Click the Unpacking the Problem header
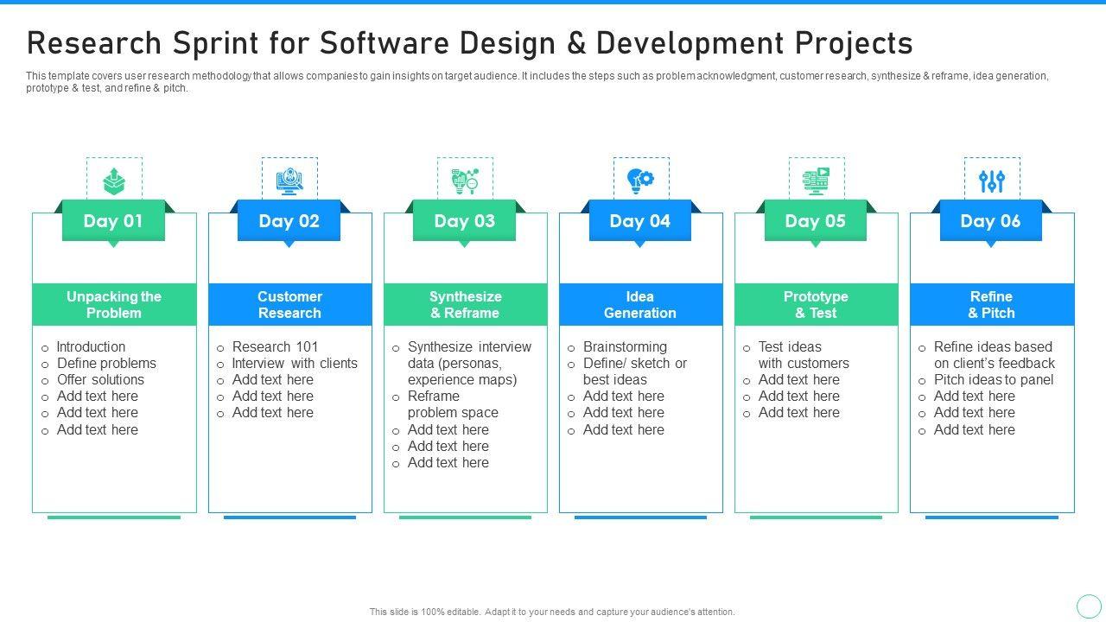This screenshot has height=622, width=1106. coord(114,305)
